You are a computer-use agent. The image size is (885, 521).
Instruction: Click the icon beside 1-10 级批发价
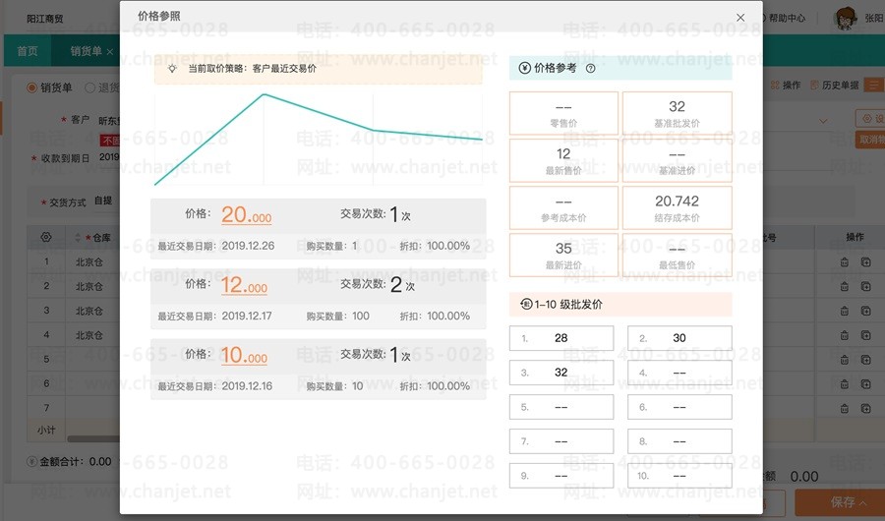525,305
